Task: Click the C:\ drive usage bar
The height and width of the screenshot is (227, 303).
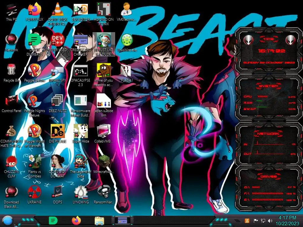Action: point(256,187)
